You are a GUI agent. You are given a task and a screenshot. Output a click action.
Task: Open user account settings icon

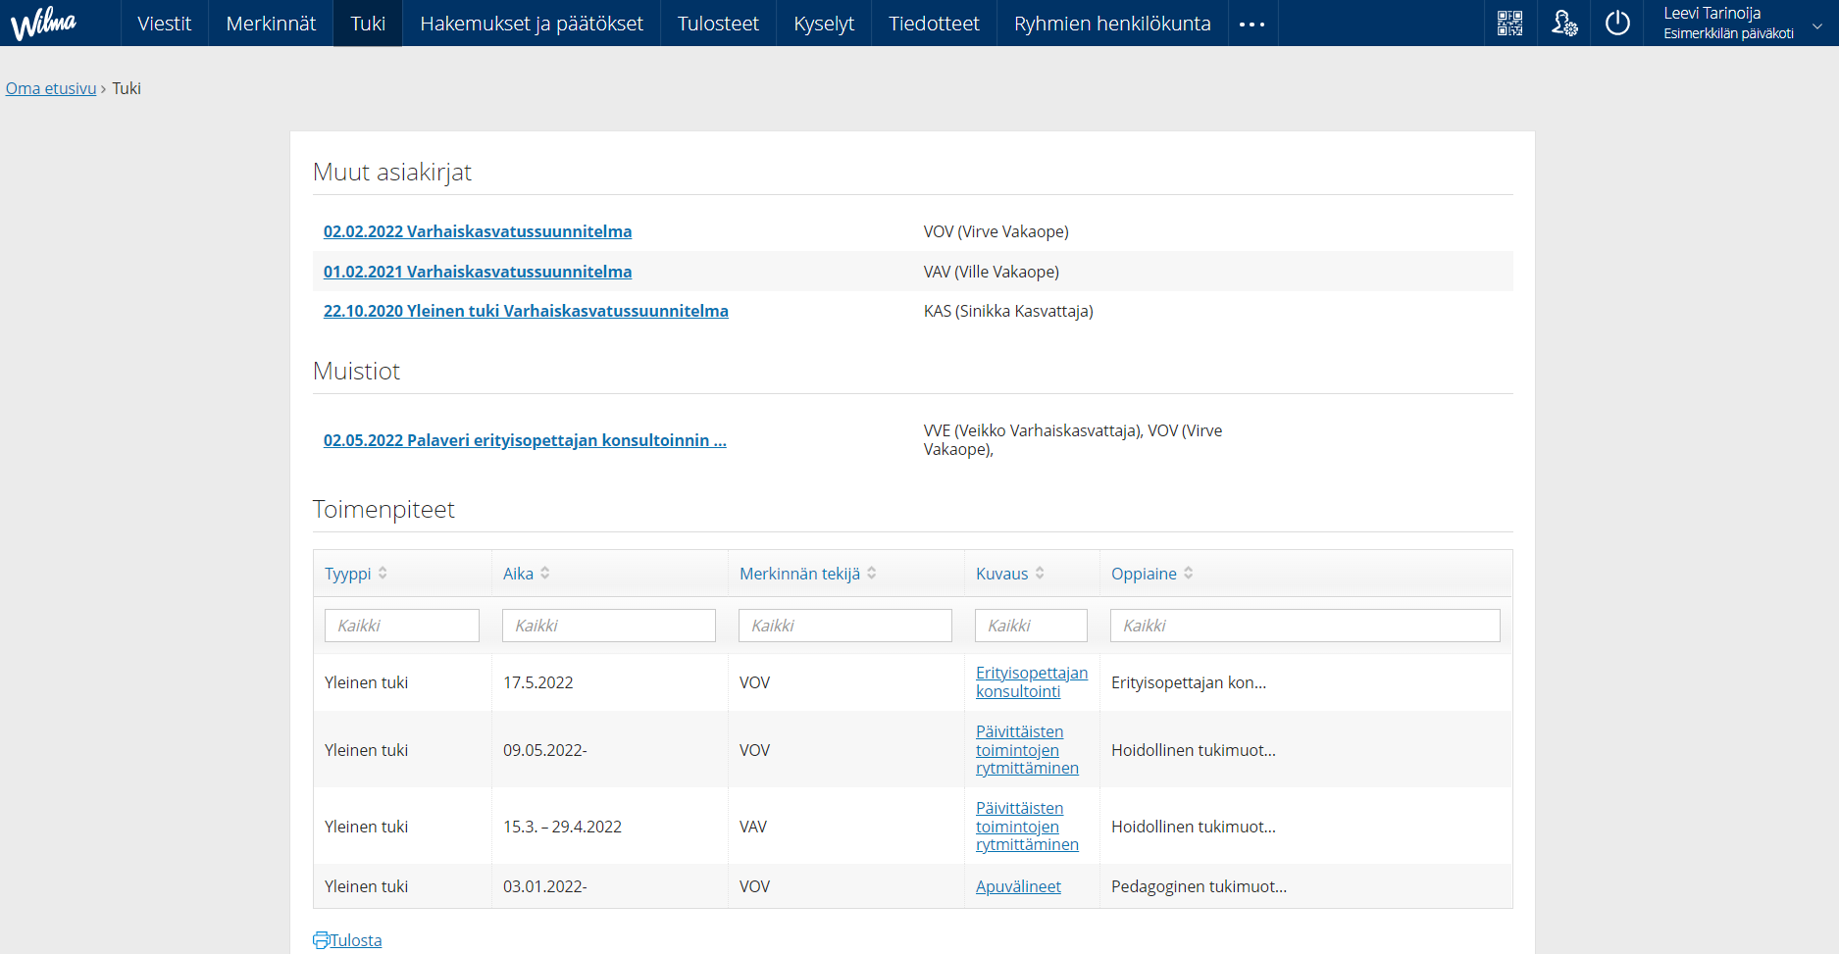coord(1564,23)
